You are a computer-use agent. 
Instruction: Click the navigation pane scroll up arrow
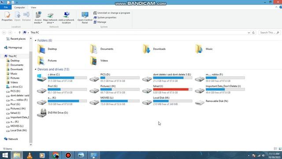coord(31,38)
